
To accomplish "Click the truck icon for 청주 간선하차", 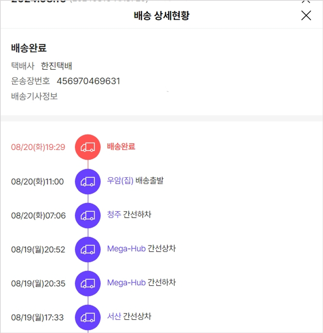I will tap(88, 215).
